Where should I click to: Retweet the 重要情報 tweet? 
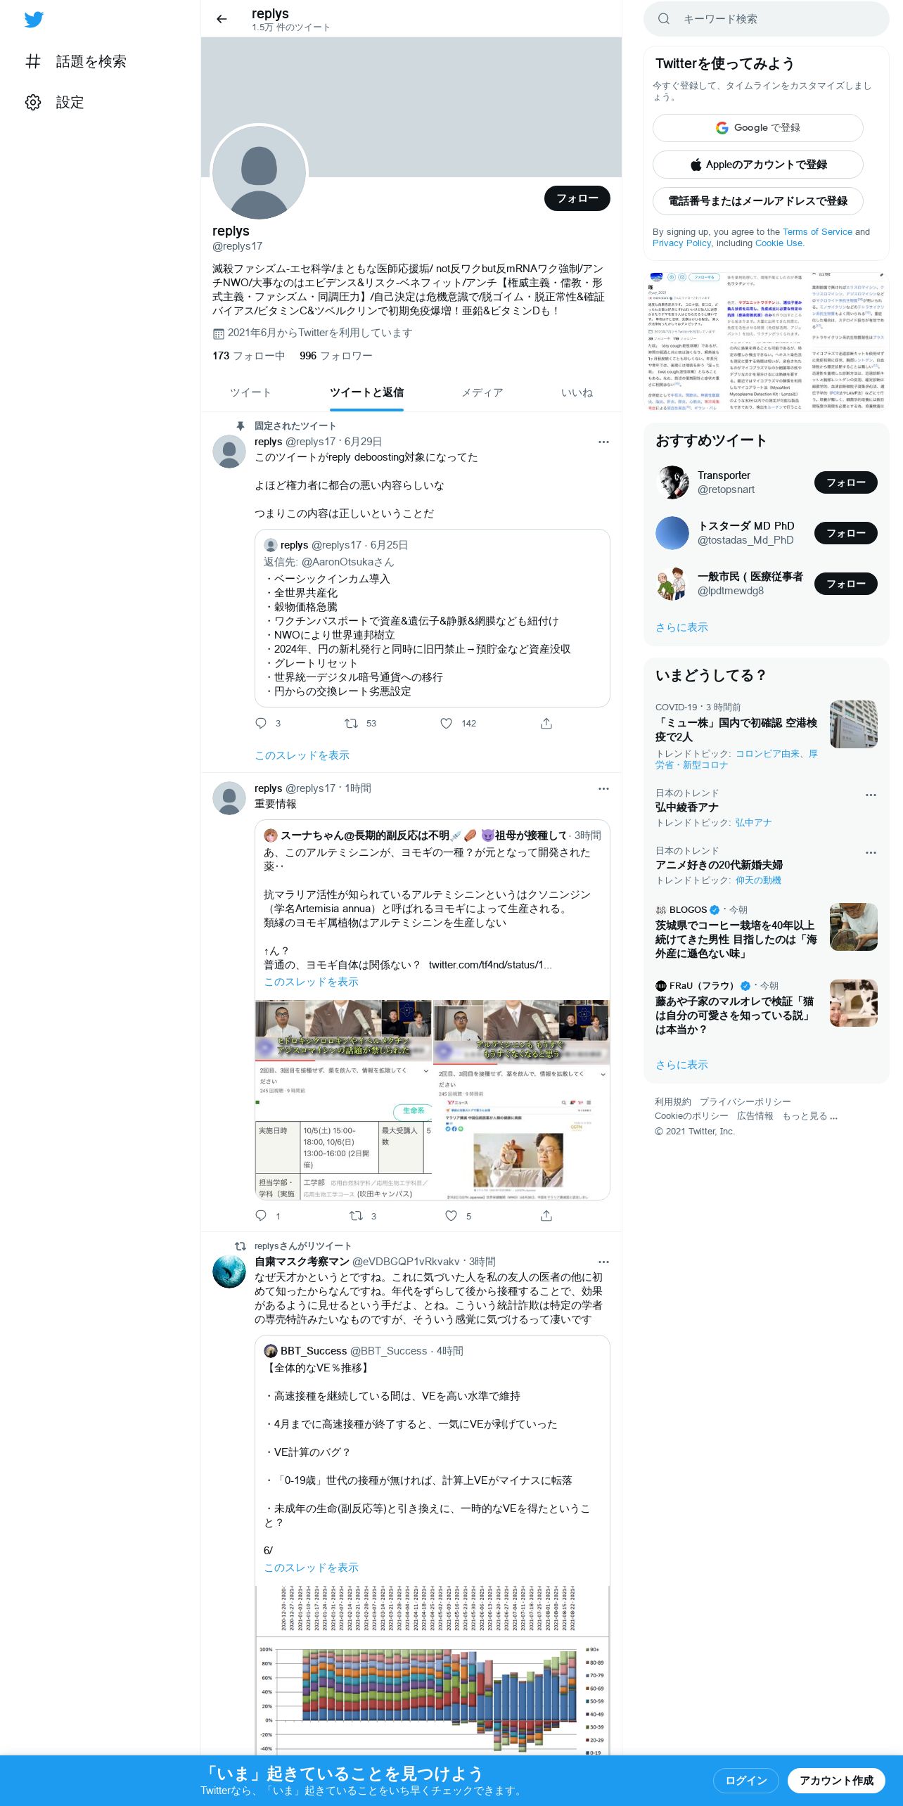pos(357,1215)
